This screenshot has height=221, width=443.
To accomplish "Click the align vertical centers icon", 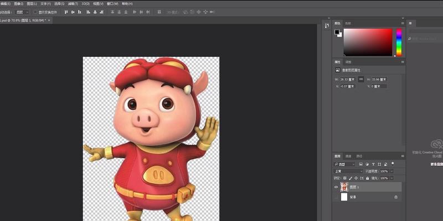I will click(x=73, y=12).
